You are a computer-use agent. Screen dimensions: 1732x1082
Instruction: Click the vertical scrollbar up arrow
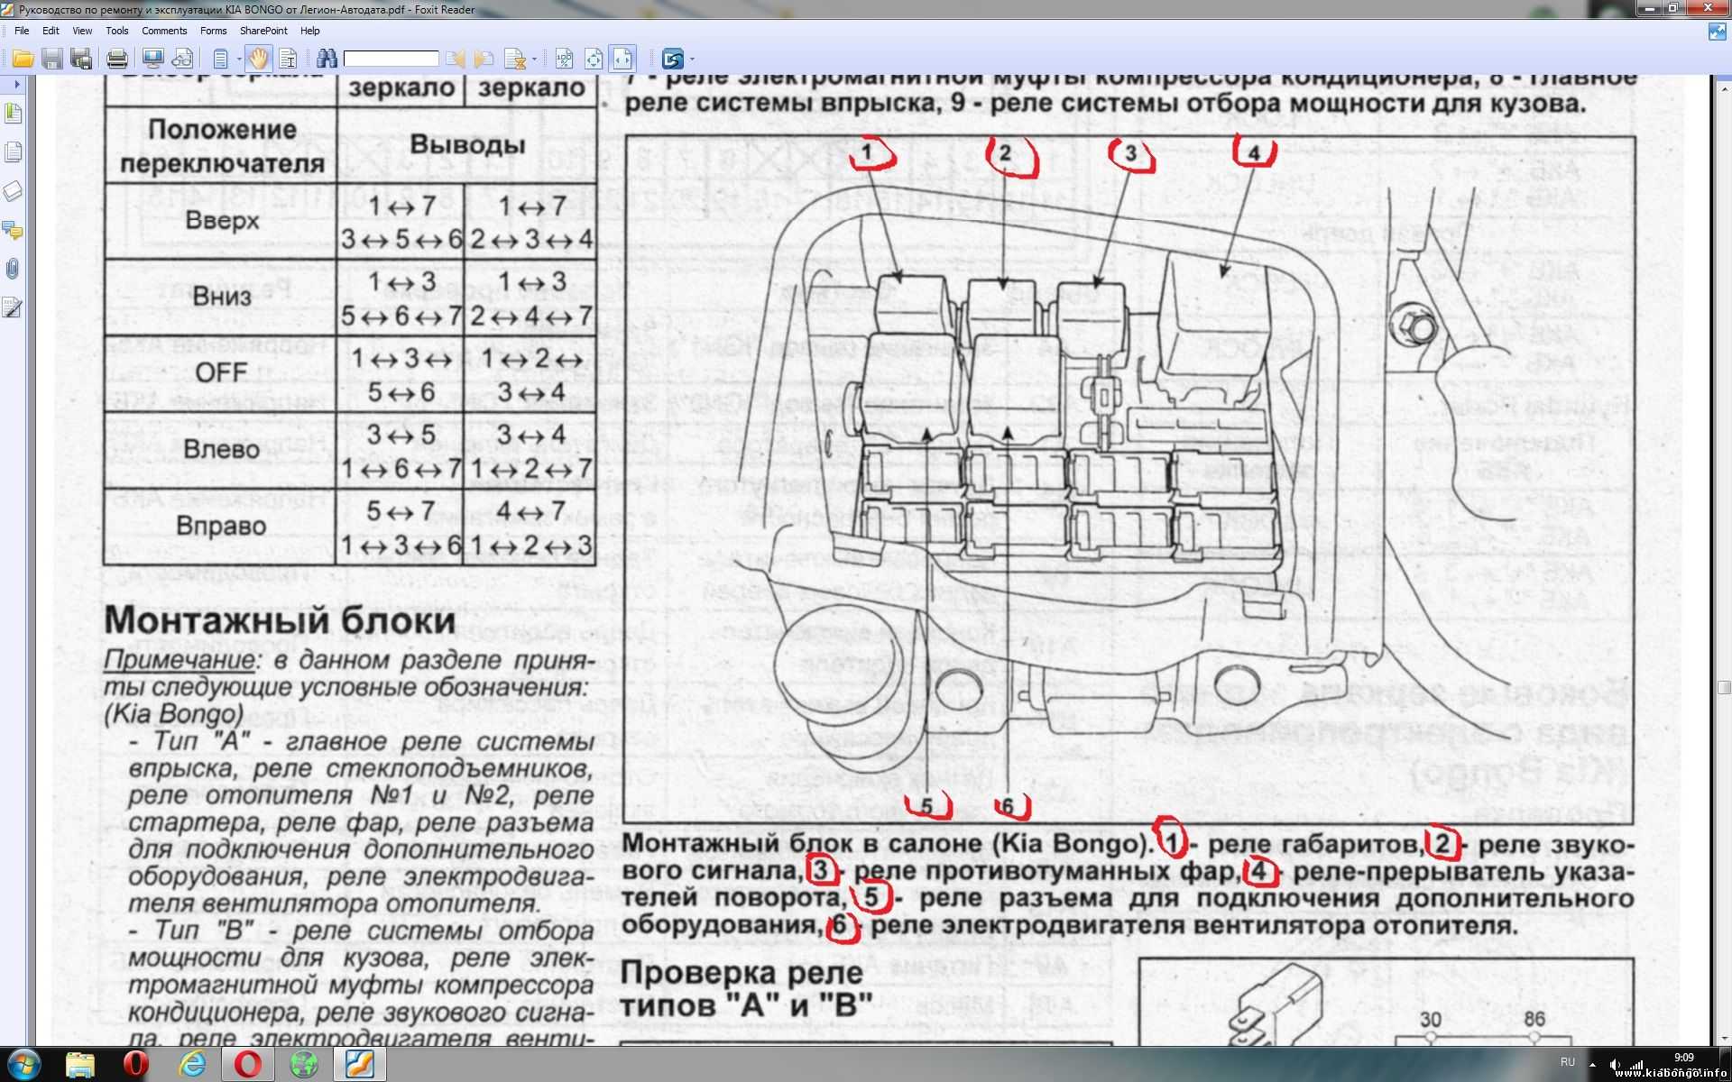[1724, 89]
